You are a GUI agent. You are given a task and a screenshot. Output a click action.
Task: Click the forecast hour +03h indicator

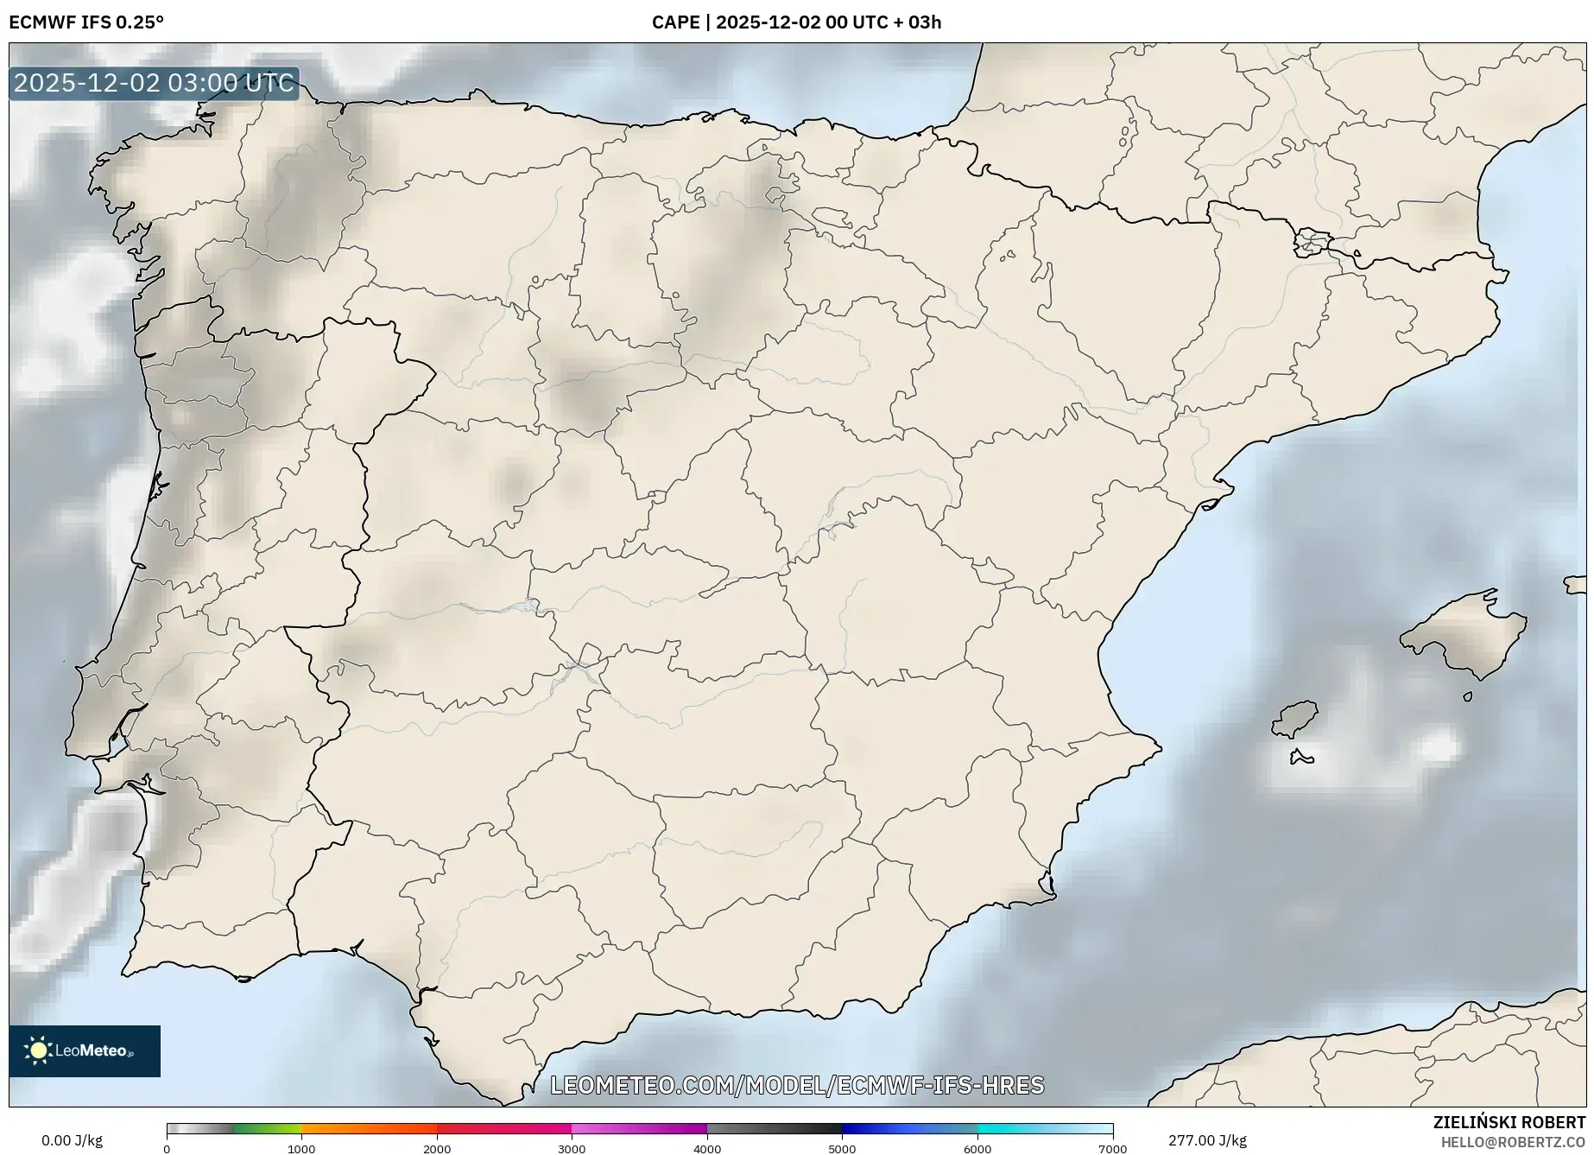point(920,22)
